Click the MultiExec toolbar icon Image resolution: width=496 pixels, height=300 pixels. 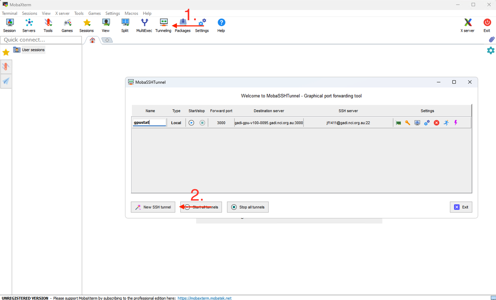tap(144, 25)
